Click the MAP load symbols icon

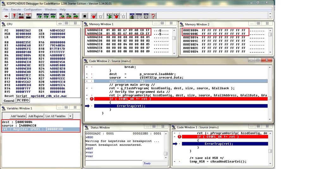point(28,16)
